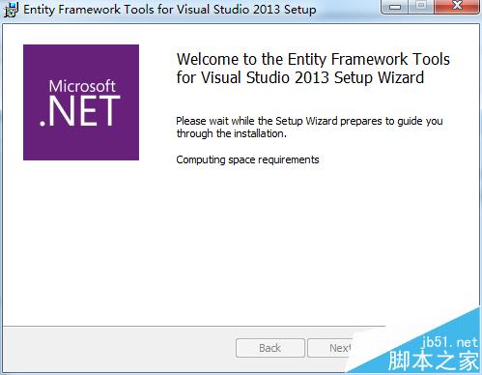Click the disabled maximize button
The width and height of the screenshot is (482, 375).
pyautogui.click(x=421, y=7)
